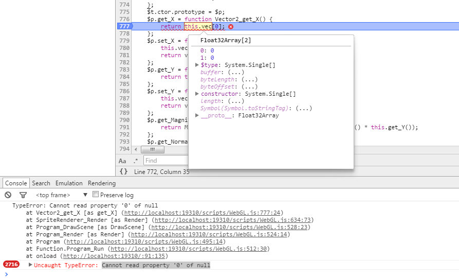Click the Float32Array[2] popup title

[226, 40]
